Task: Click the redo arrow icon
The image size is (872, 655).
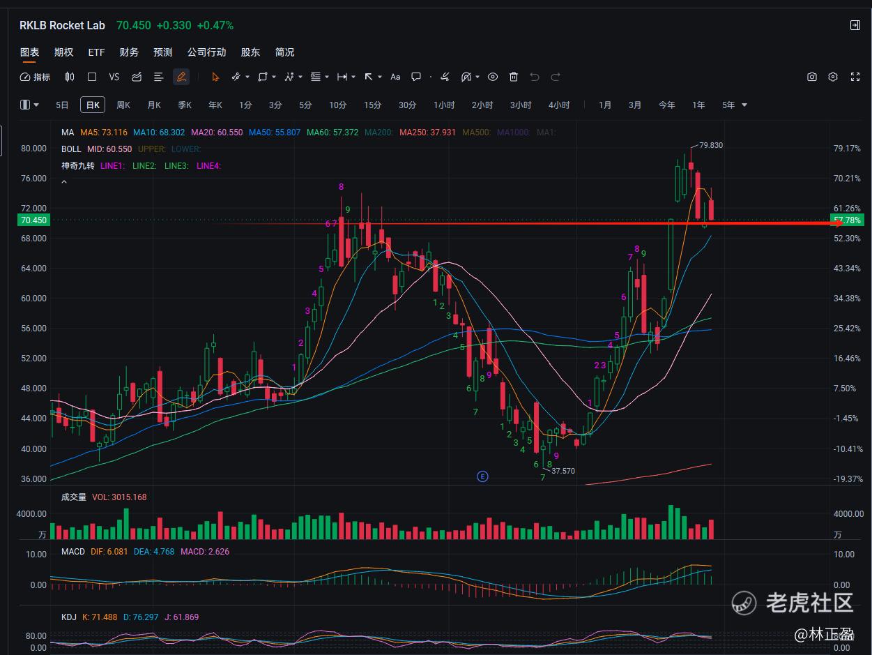Action: pos(556,77)
